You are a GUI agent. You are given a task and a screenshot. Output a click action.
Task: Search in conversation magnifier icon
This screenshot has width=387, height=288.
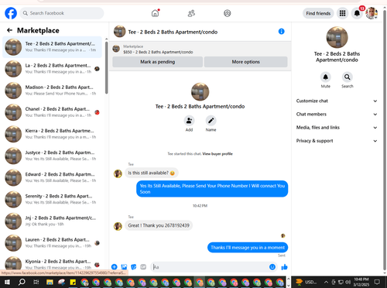tap(348, 77)
